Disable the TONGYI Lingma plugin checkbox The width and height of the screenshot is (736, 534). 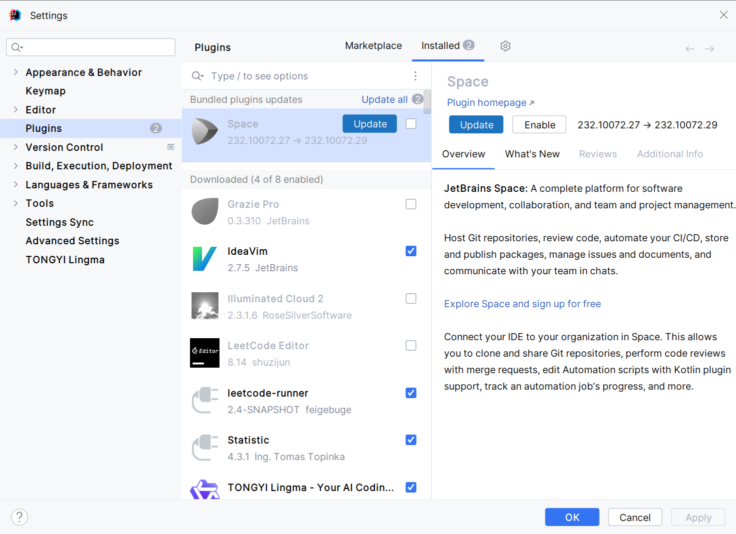click(411, 487)
